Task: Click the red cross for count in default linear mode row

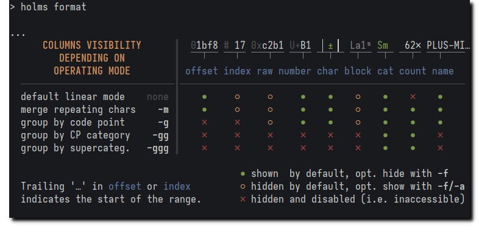Action: point(413,97)
